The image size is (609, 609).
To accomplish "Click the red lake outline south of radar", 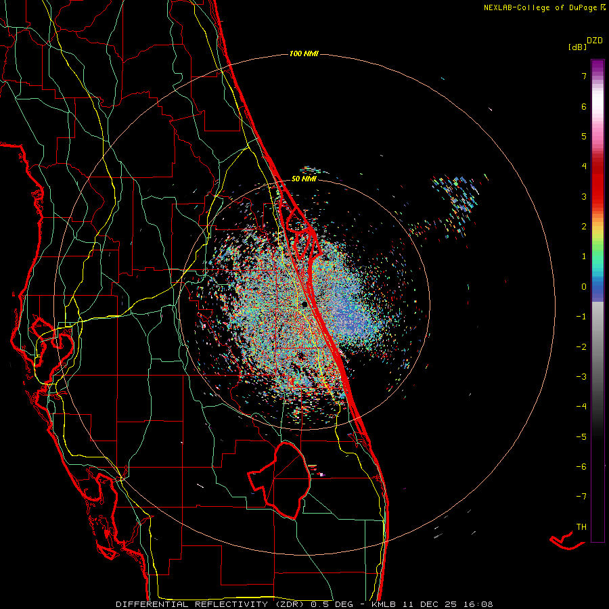I will click(x=279, y=480).
